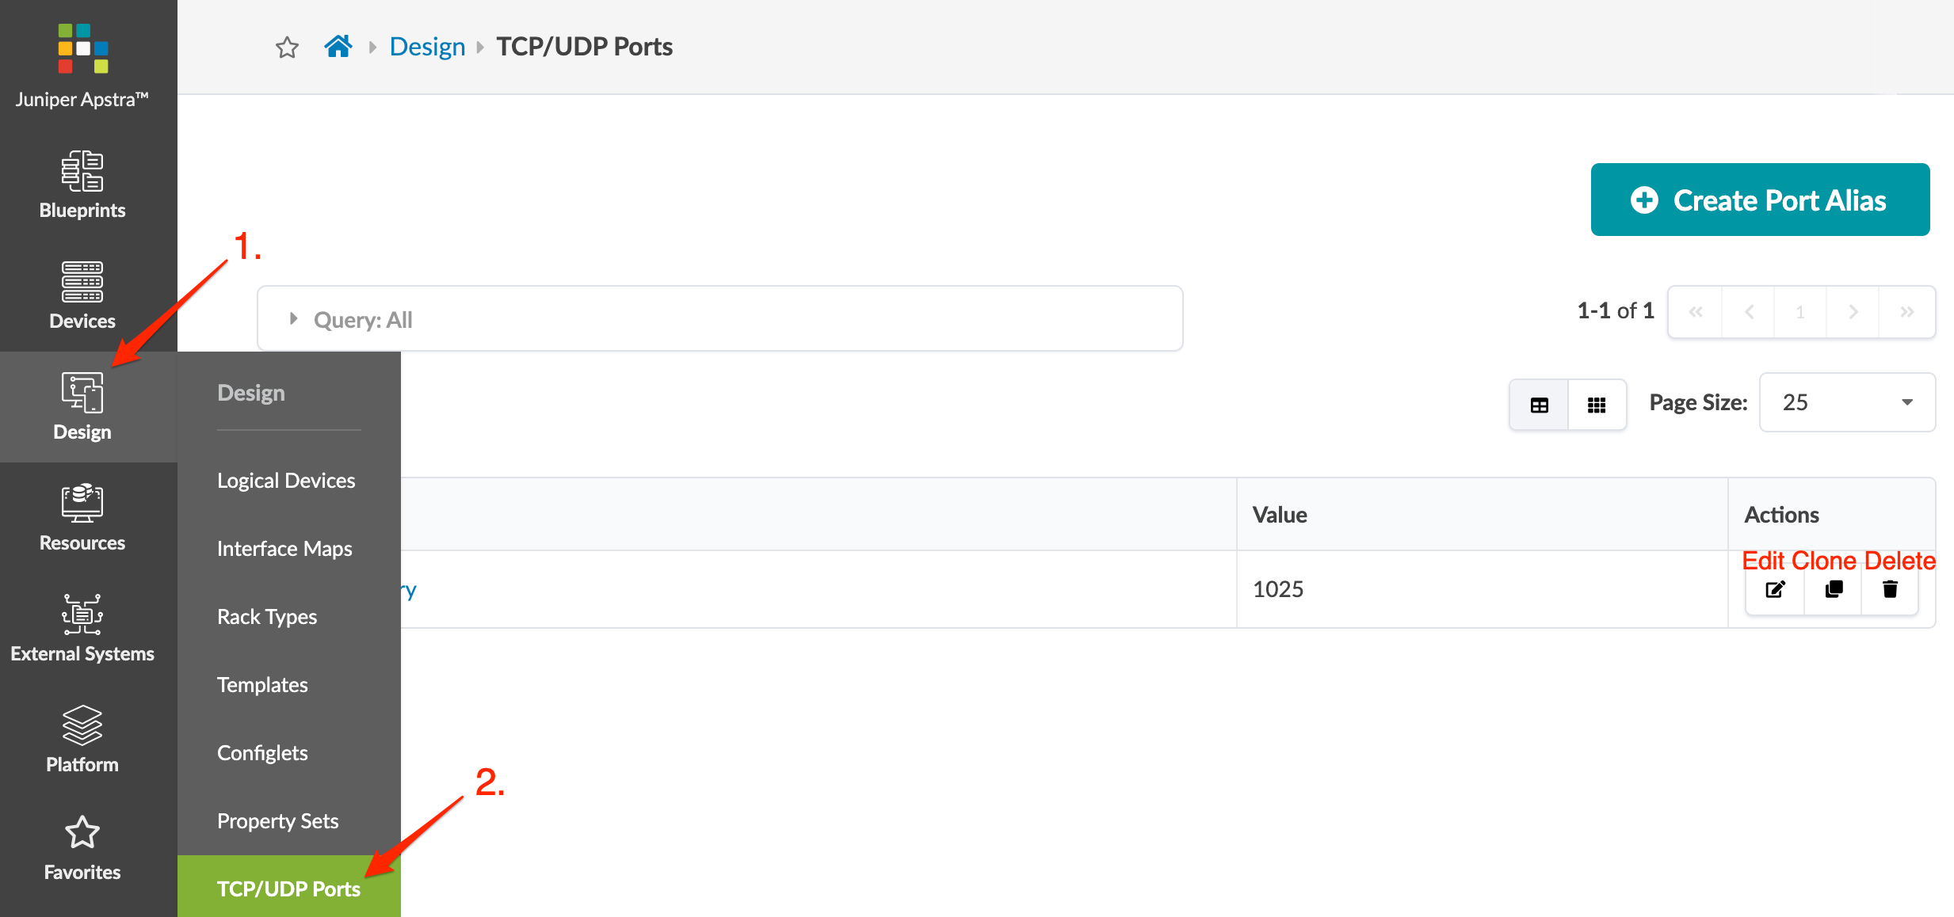Open External Systems in the sidebar
Screen dimensions: 1954x917
pyautogui.click(x=82, y=629)
